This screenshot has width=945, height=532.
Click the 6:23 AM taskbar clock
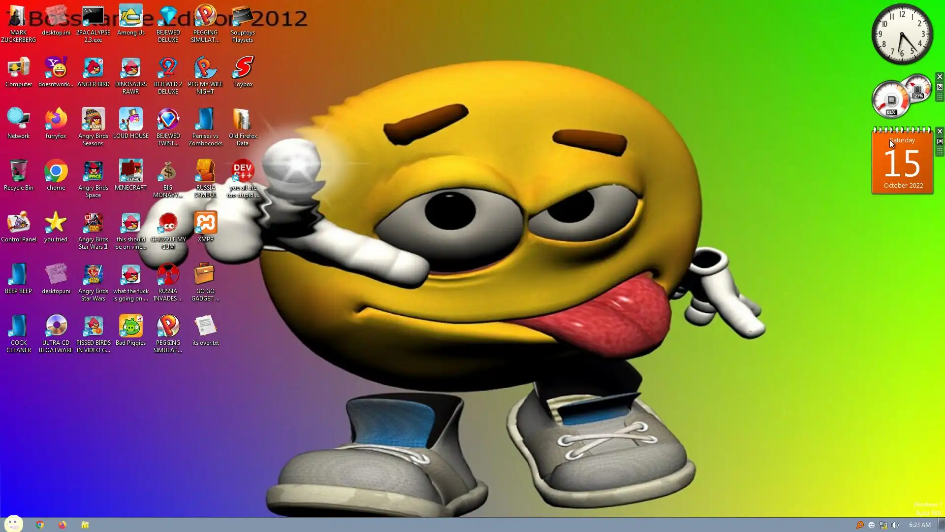tap(919, 525)
